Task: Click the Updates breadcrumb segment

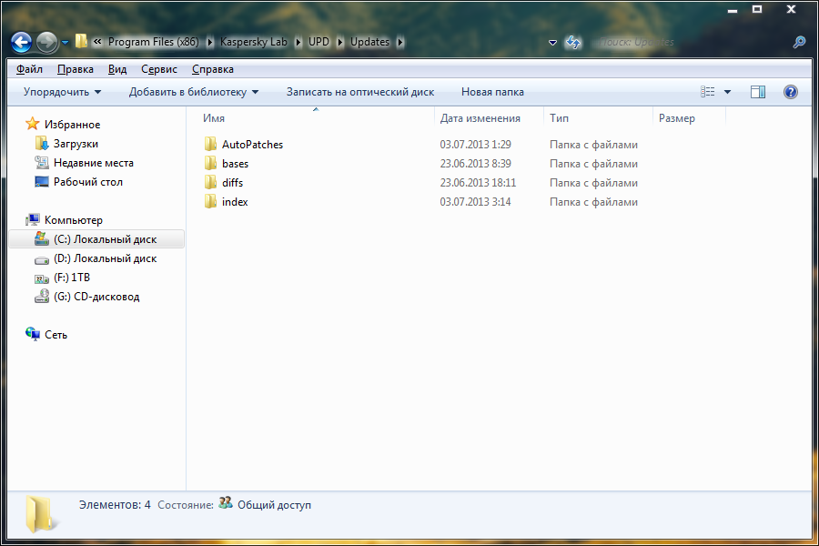Action: coord(369,42)
